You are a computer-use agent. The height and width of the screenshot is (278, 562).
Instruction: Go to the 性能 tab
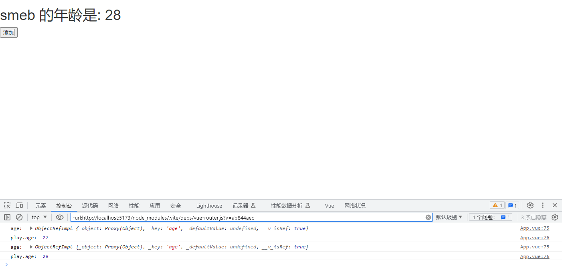(x=134, y=206)
